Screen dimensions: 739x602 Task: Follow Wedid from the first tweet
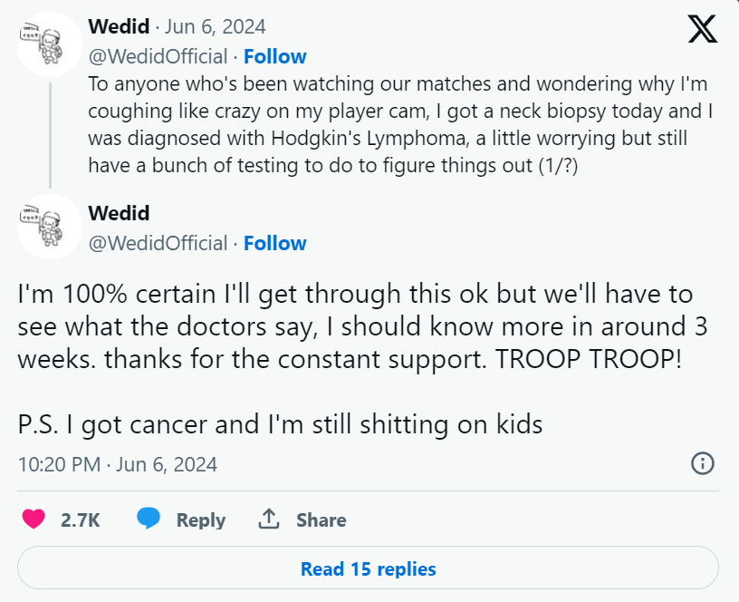pos(275,56)
